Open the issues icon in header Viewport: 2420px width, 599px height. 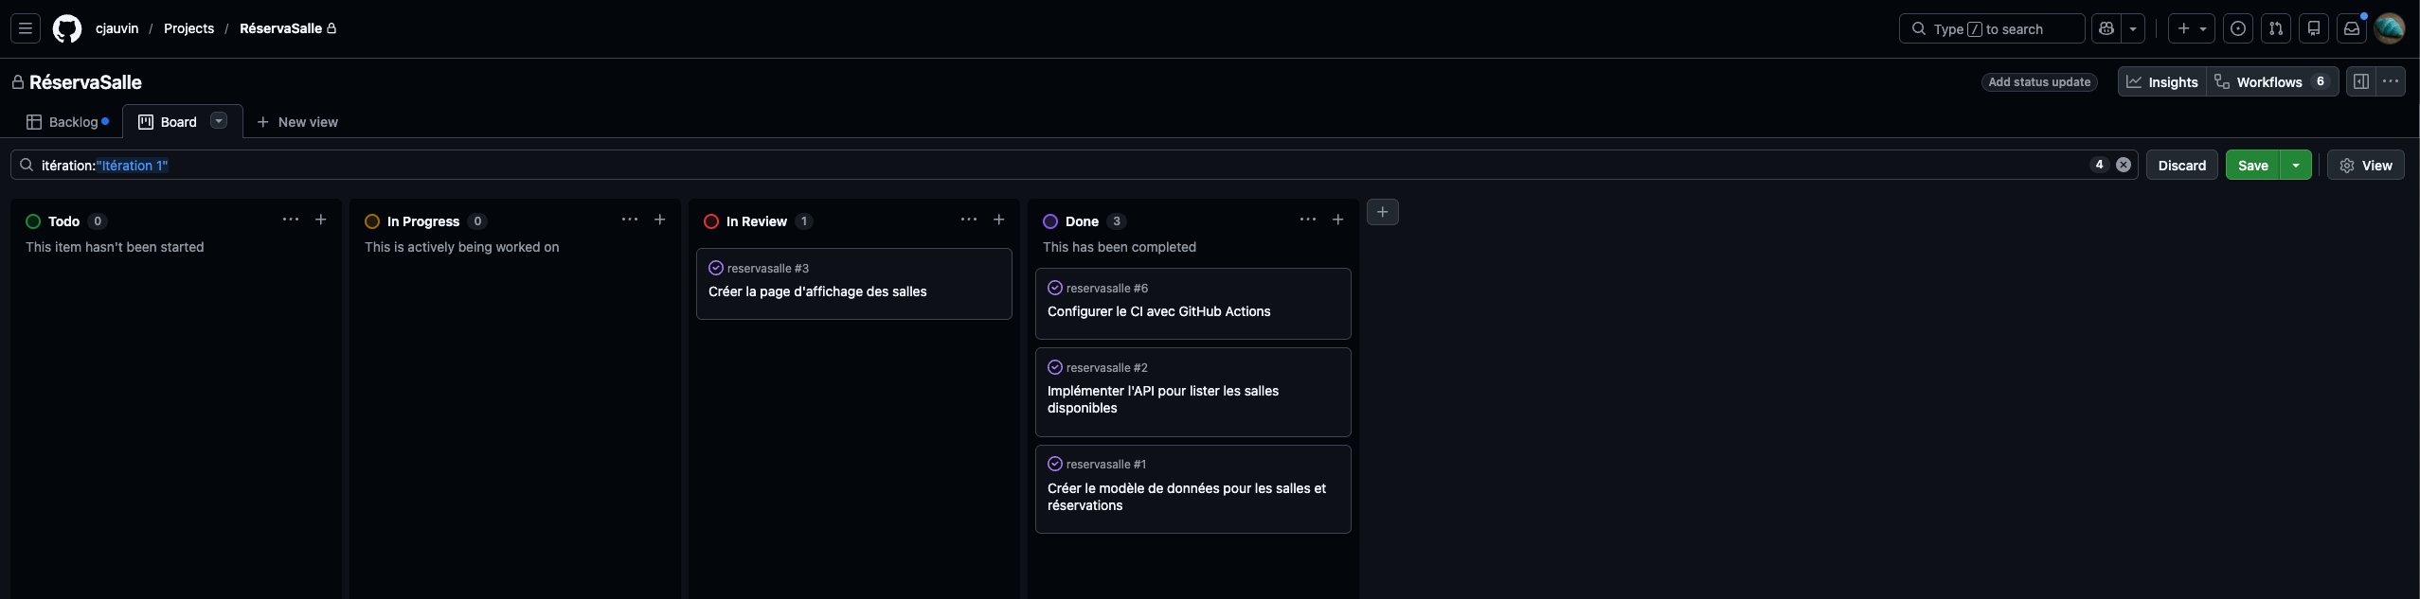[x=2238, y=28]
